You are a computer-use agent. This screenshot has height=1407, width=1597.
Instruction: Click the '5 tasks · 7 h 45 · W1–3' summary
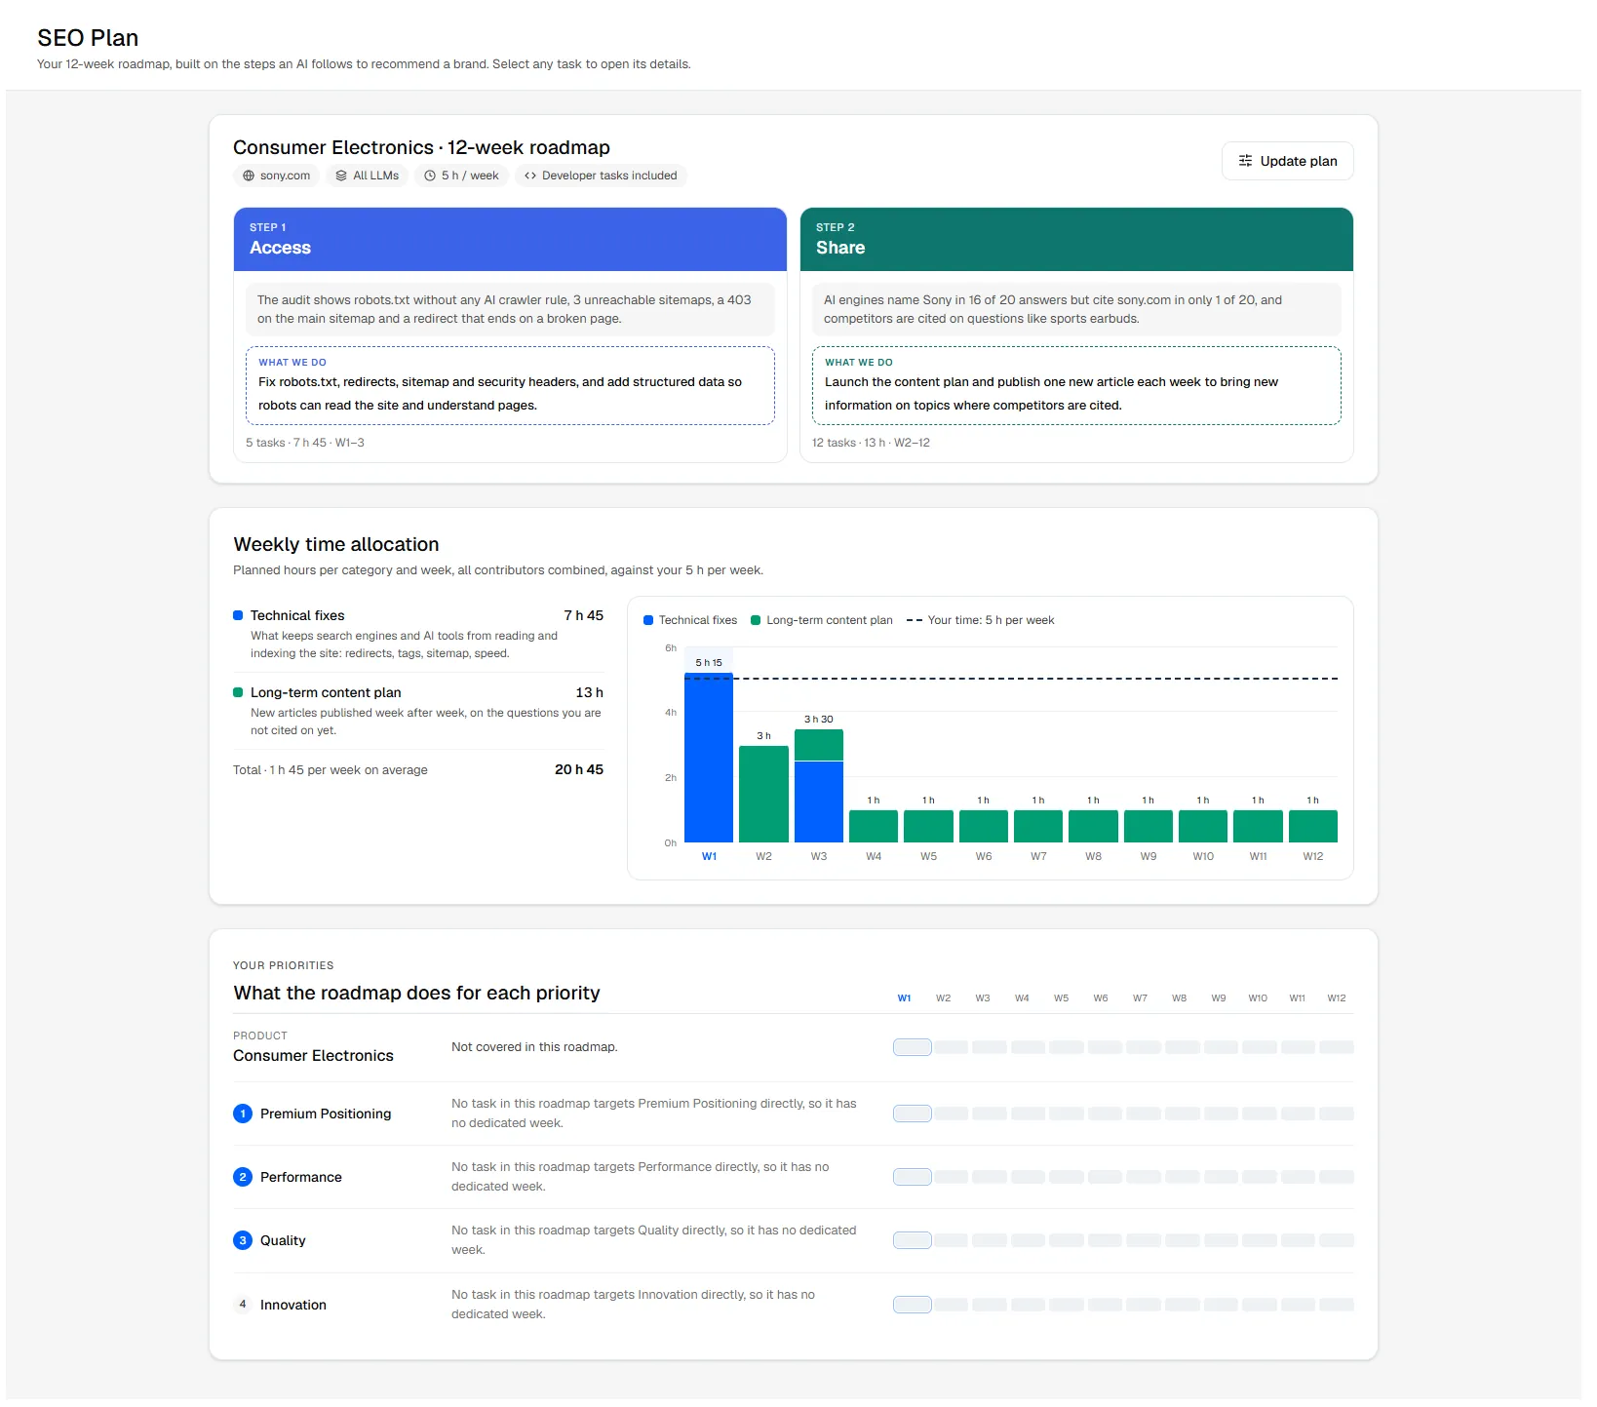[305, 443]
